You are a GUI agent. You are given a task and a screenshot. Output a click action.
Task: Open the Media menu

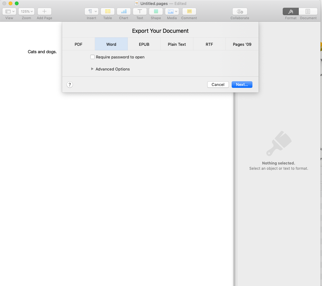point(172,11)
